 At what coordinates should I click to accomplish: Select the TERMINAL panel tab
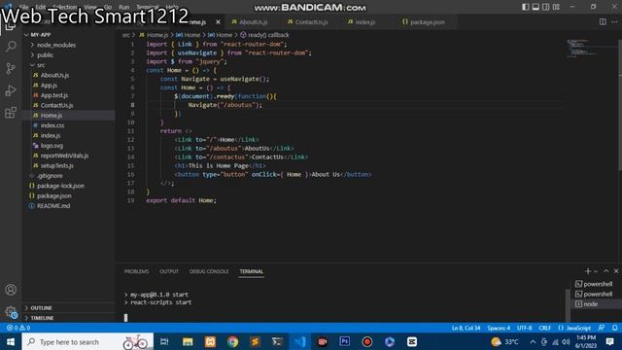pyautogui.click(x=251, y=271)
